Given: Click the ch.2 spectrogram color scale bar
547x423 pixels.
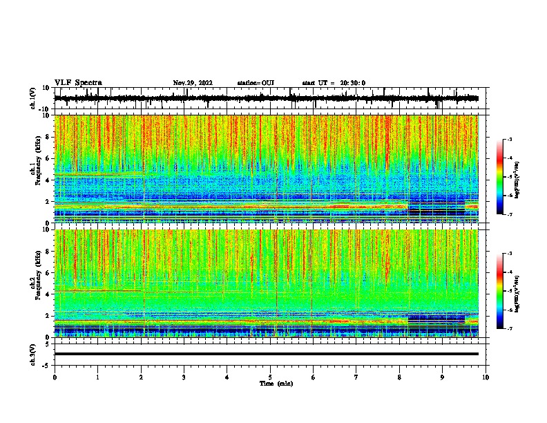Looking at the screenshot, I should pyautogui.click(x=499, y=291).
